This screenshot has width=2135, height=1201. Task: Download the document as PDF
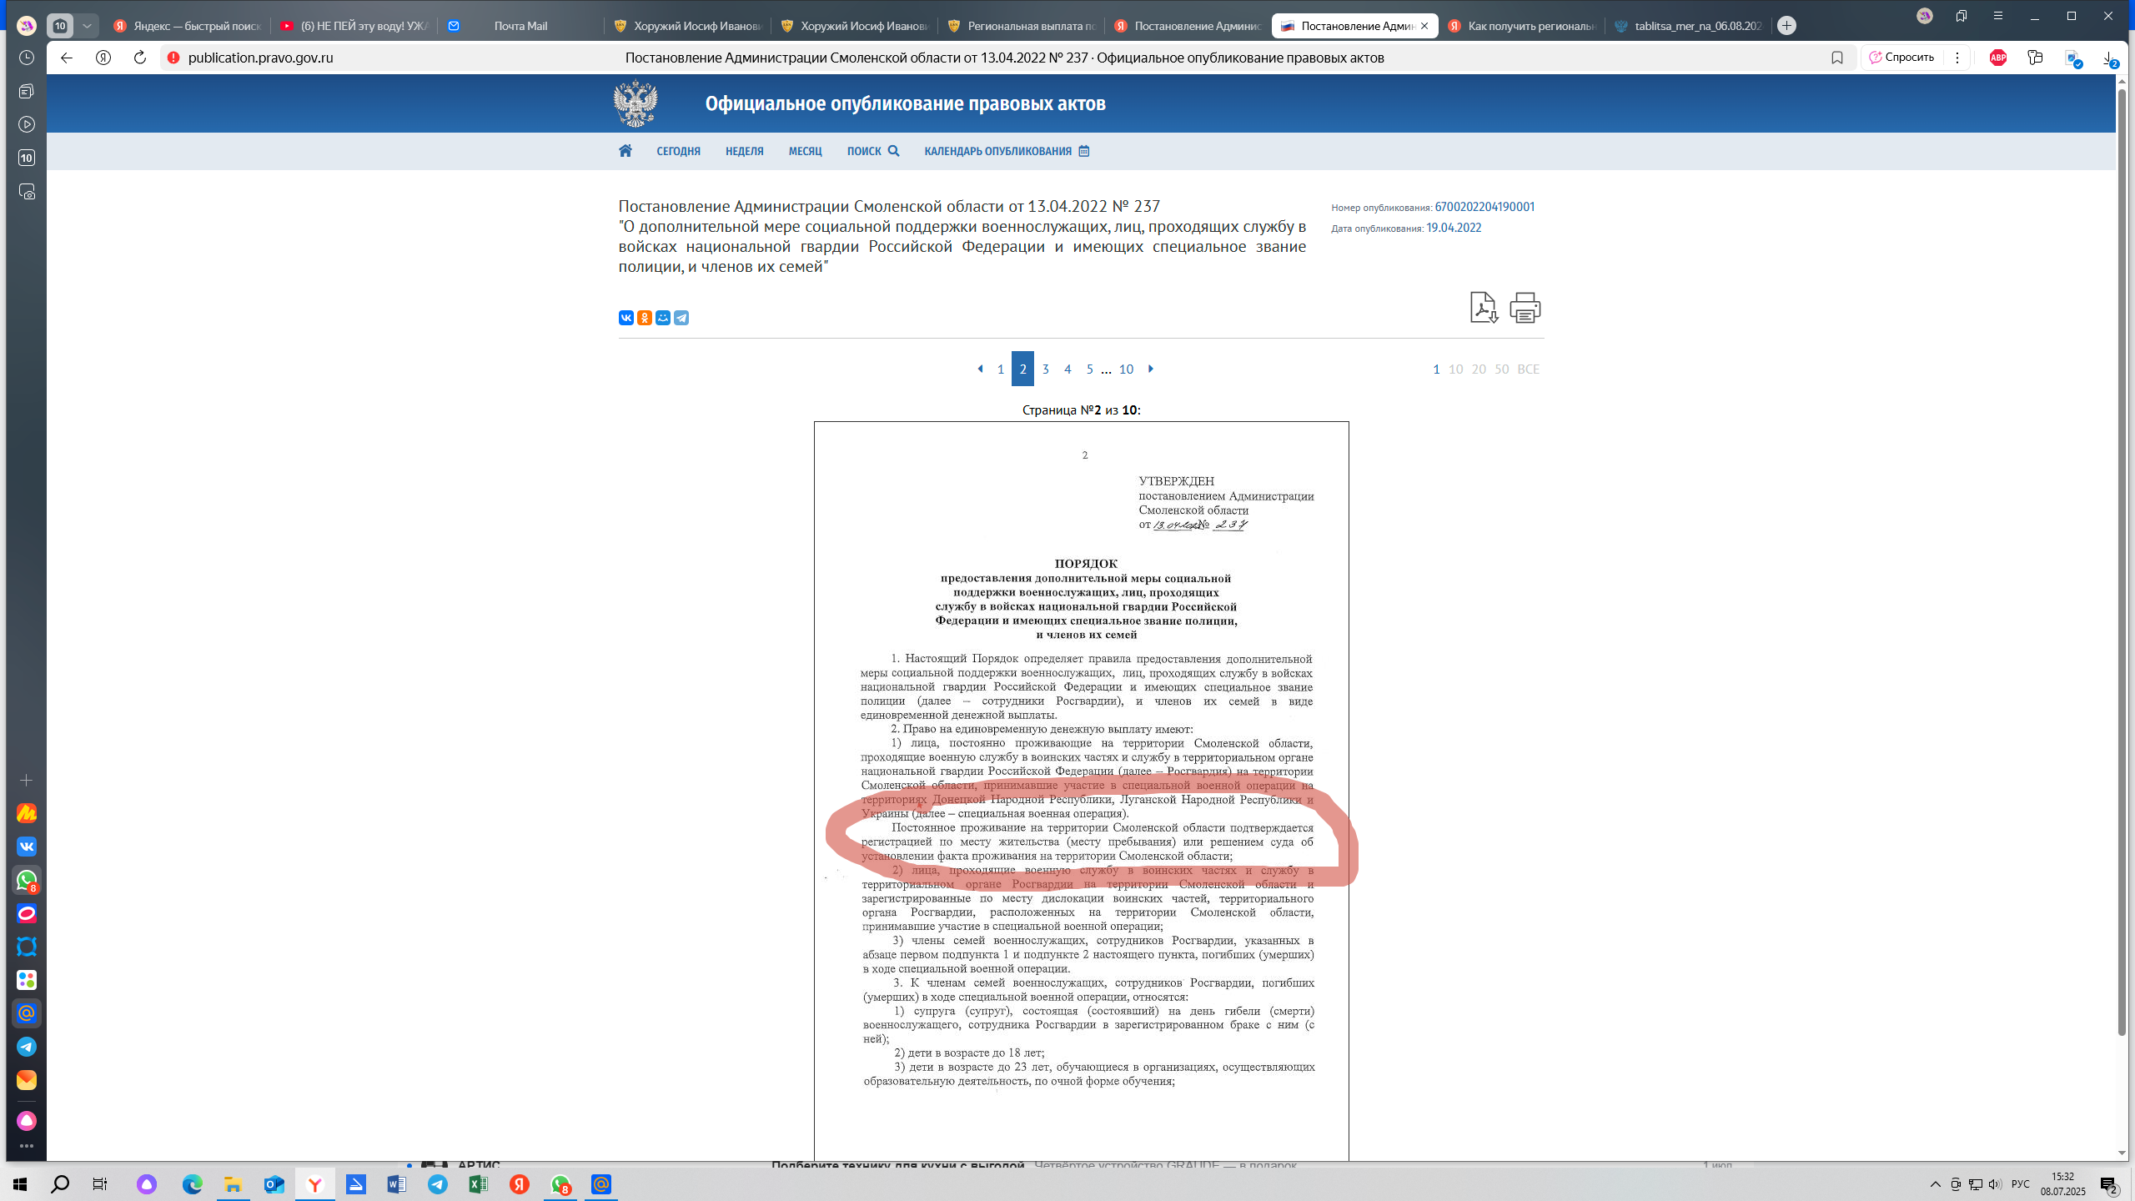click(x=1484, y=308)
